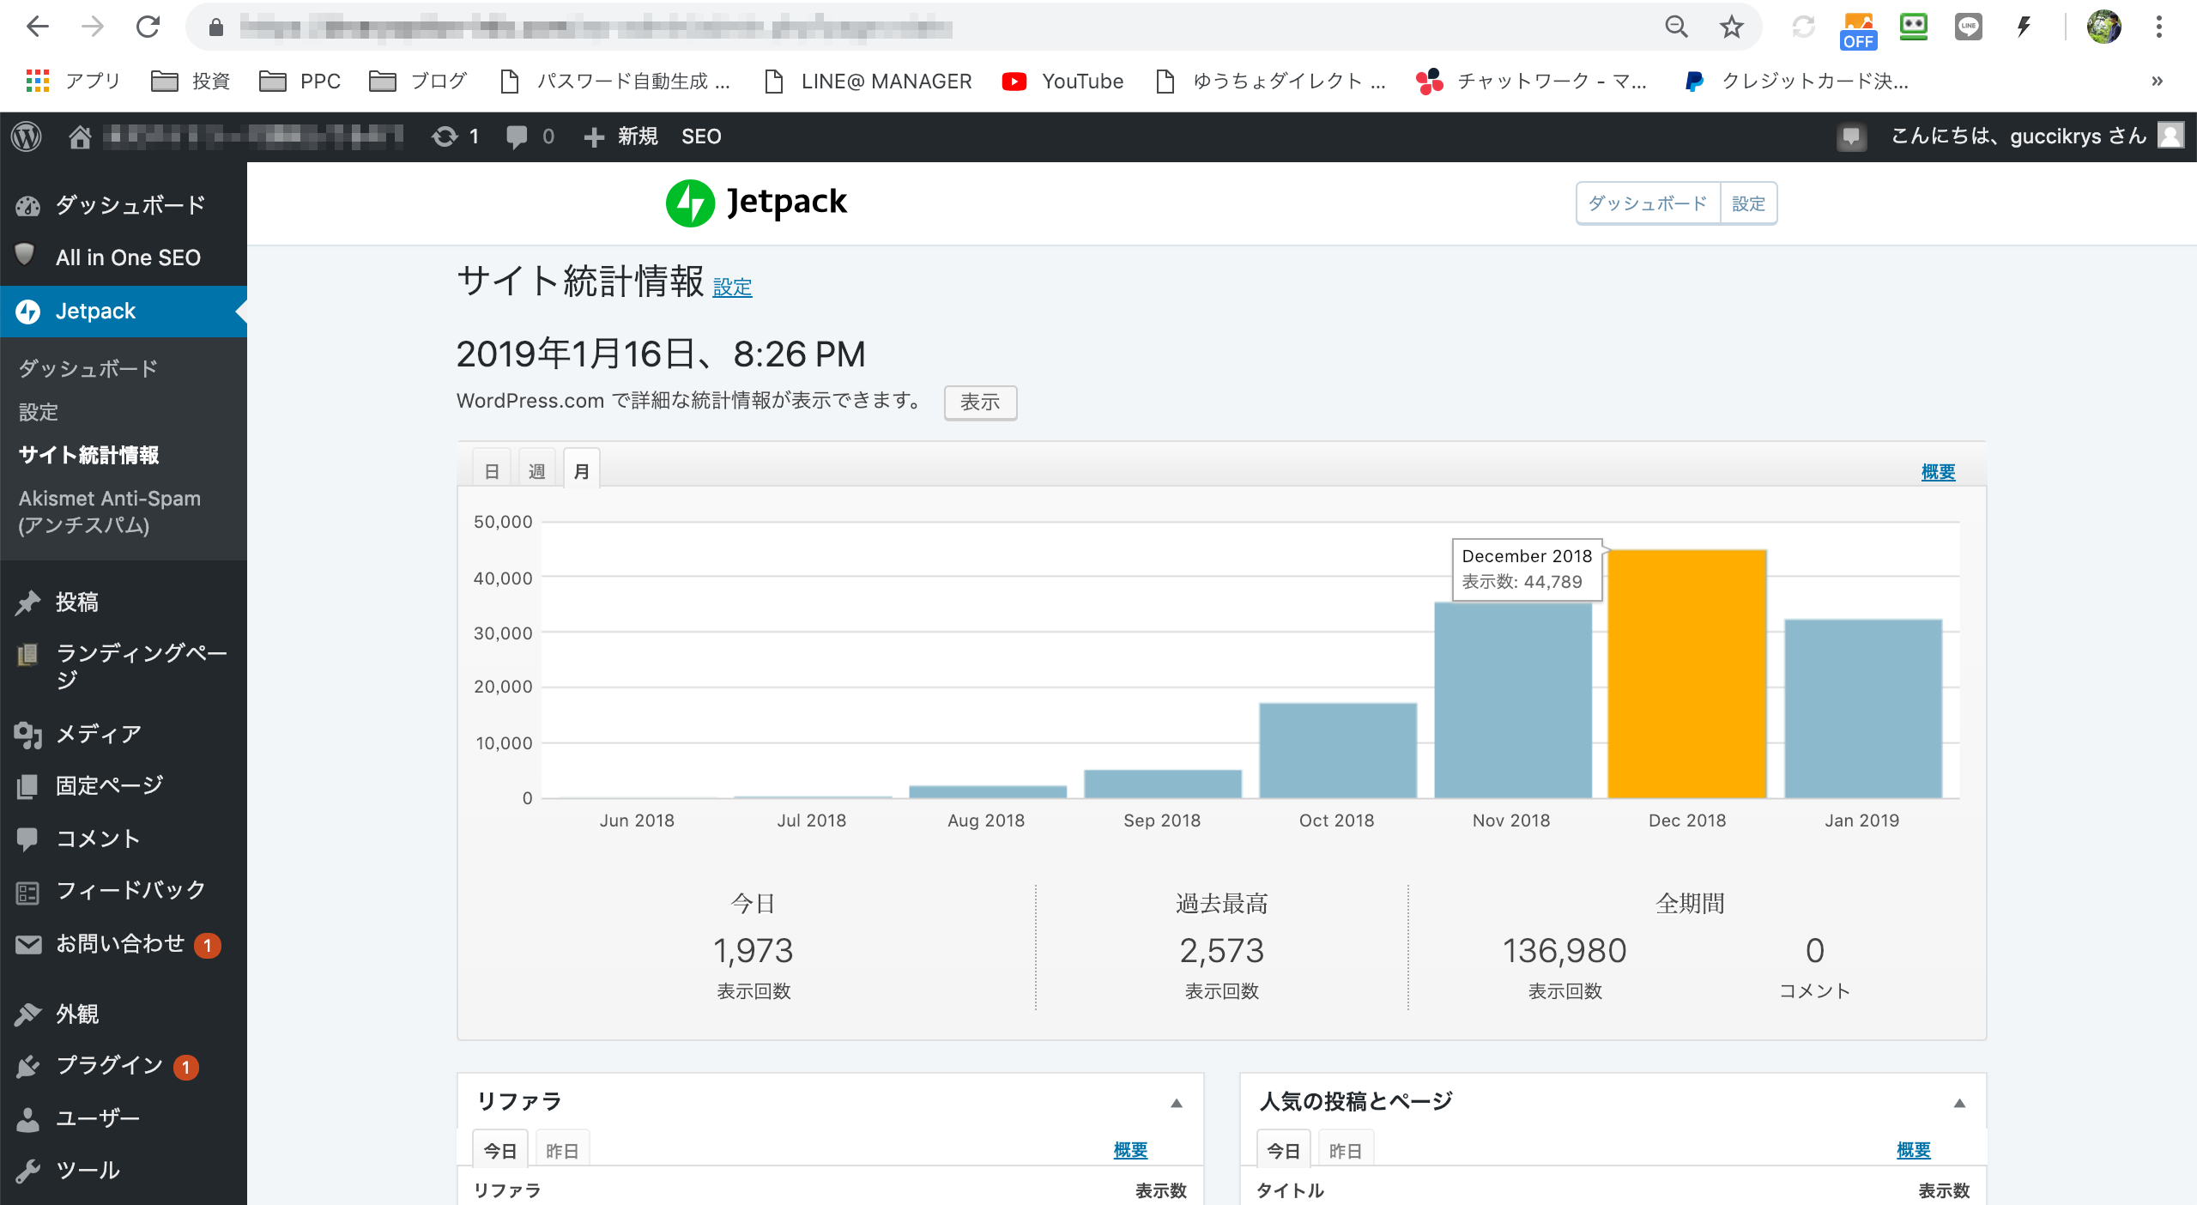Open the YouTube bookmark
Image resolution: width=2197 pixels, height=1205 pixels.
tap(1063, 81)
